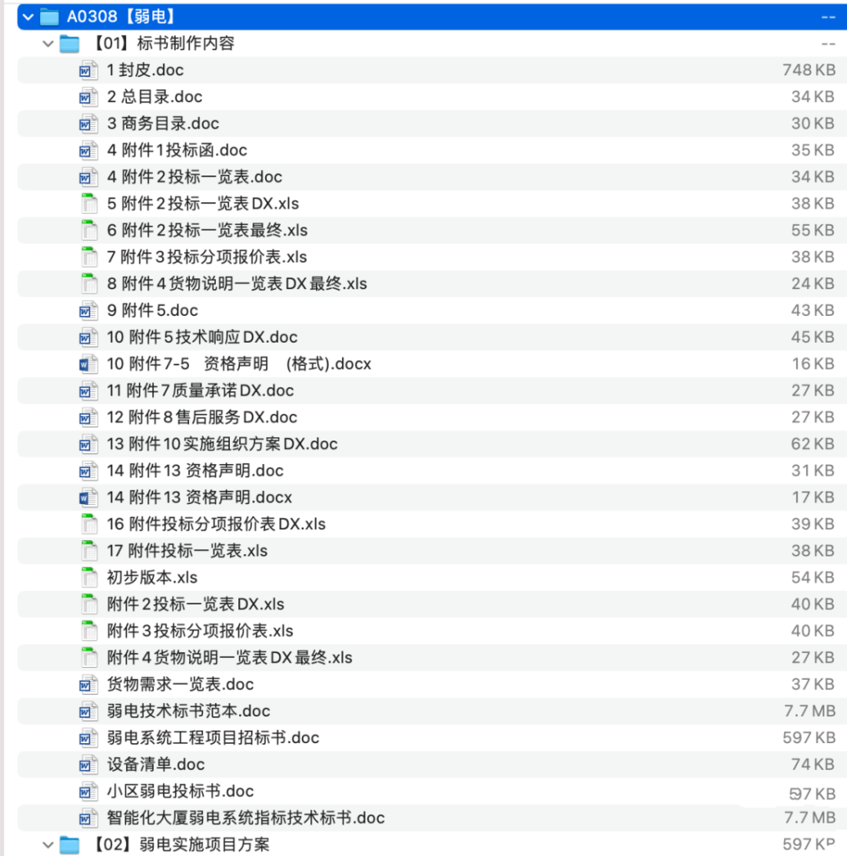Collapse the A0308【弱电】 folder chevron
Viewport: 847px width, 856px height.
click(27, 16)
